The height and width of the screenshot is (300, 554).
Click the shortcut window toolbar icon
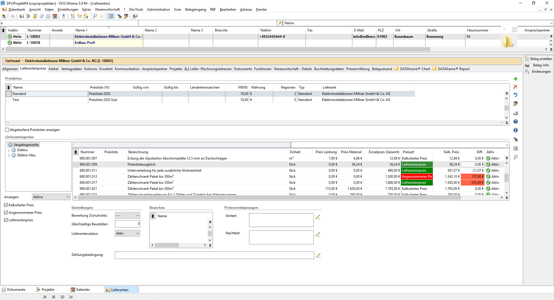point(135,16)
